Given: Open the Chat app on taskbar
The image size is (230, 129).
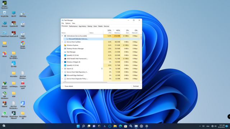Looking at the screenshot, I should tap(94, 126).
